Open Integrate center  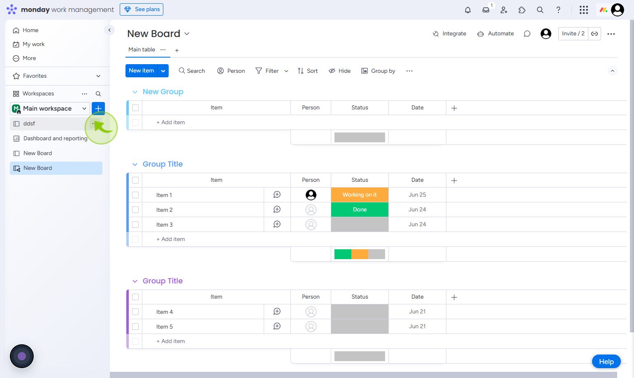click(449, 34)
